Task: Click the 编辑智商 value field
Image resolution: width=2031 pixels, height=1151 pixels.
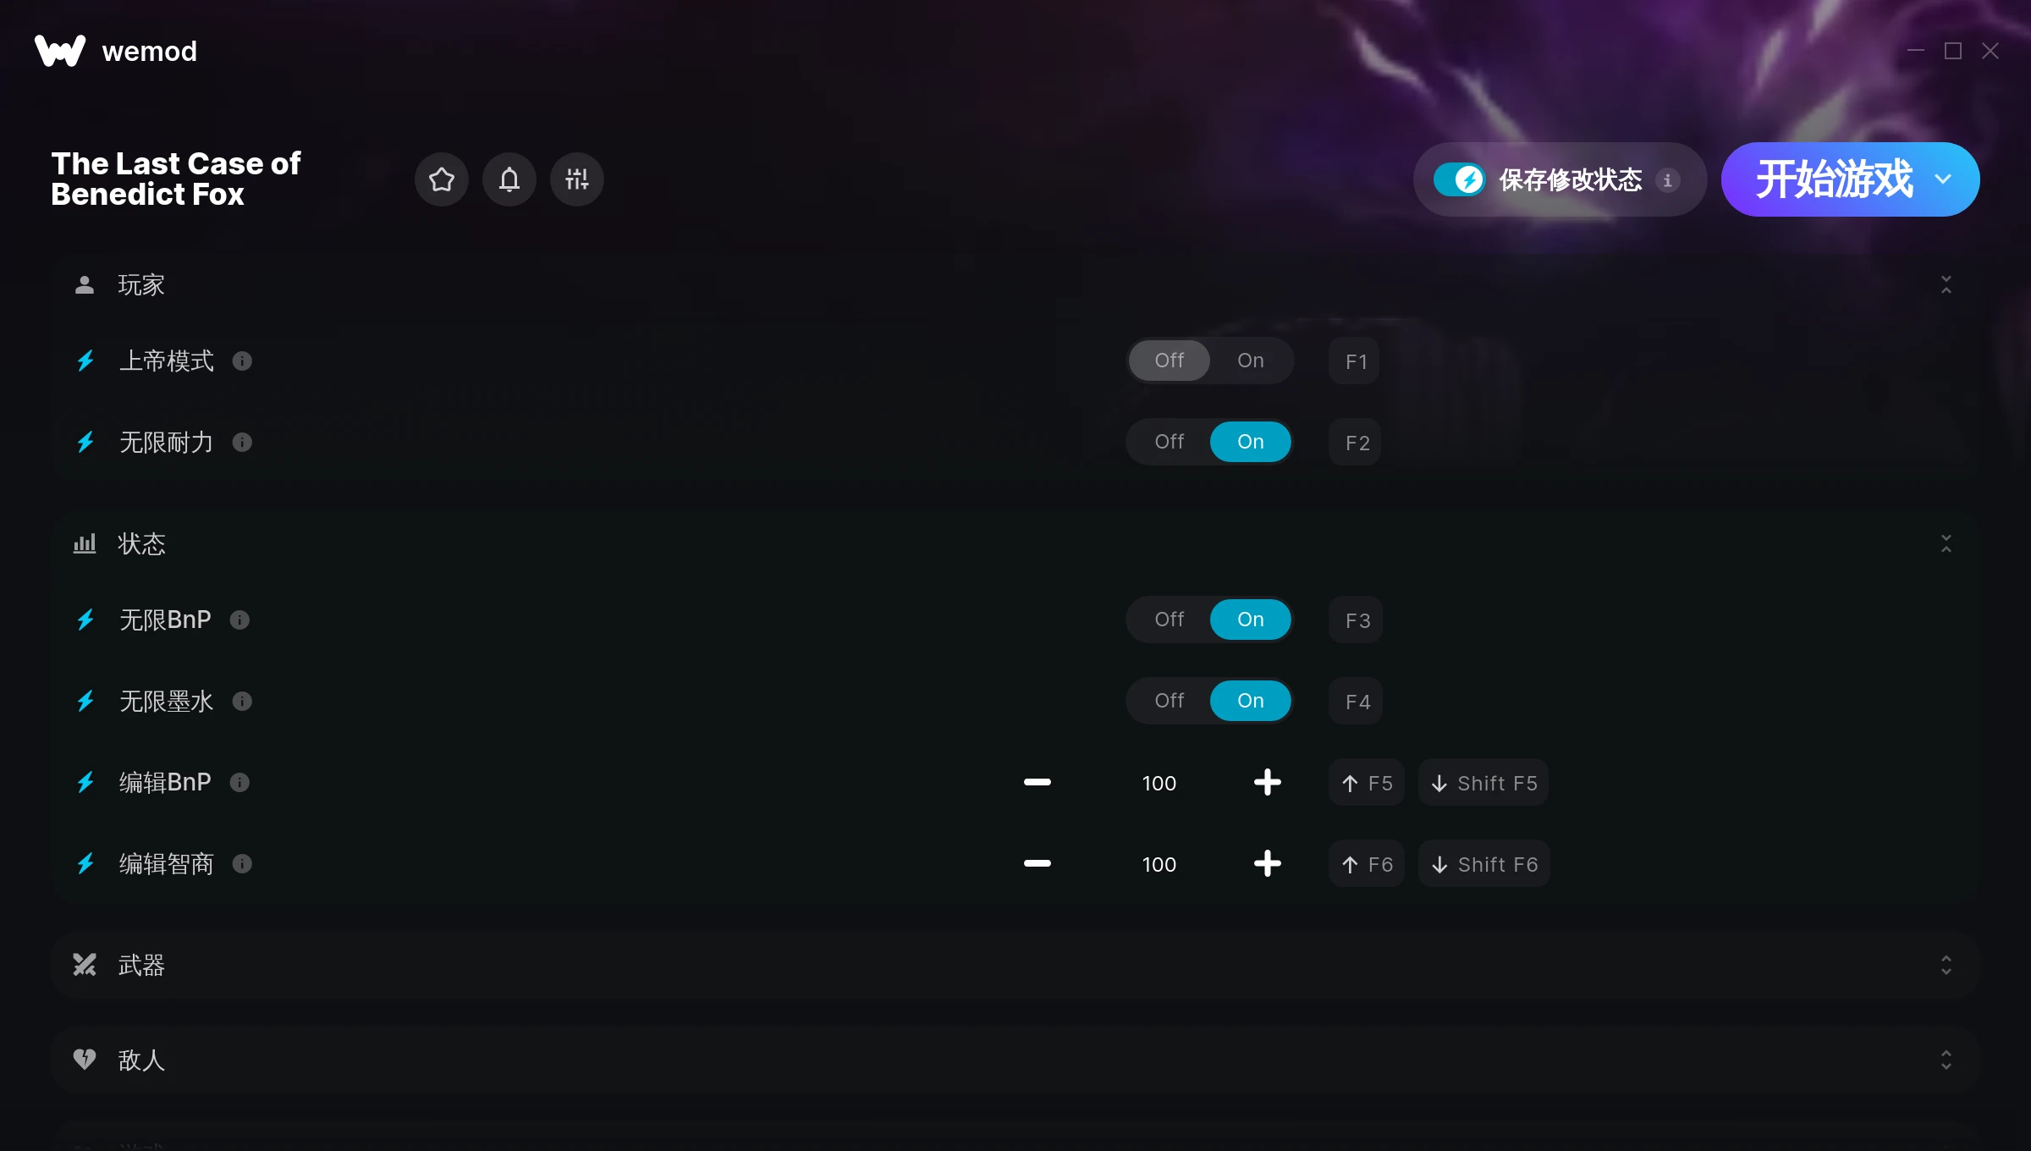Action: coord(1159,865)
